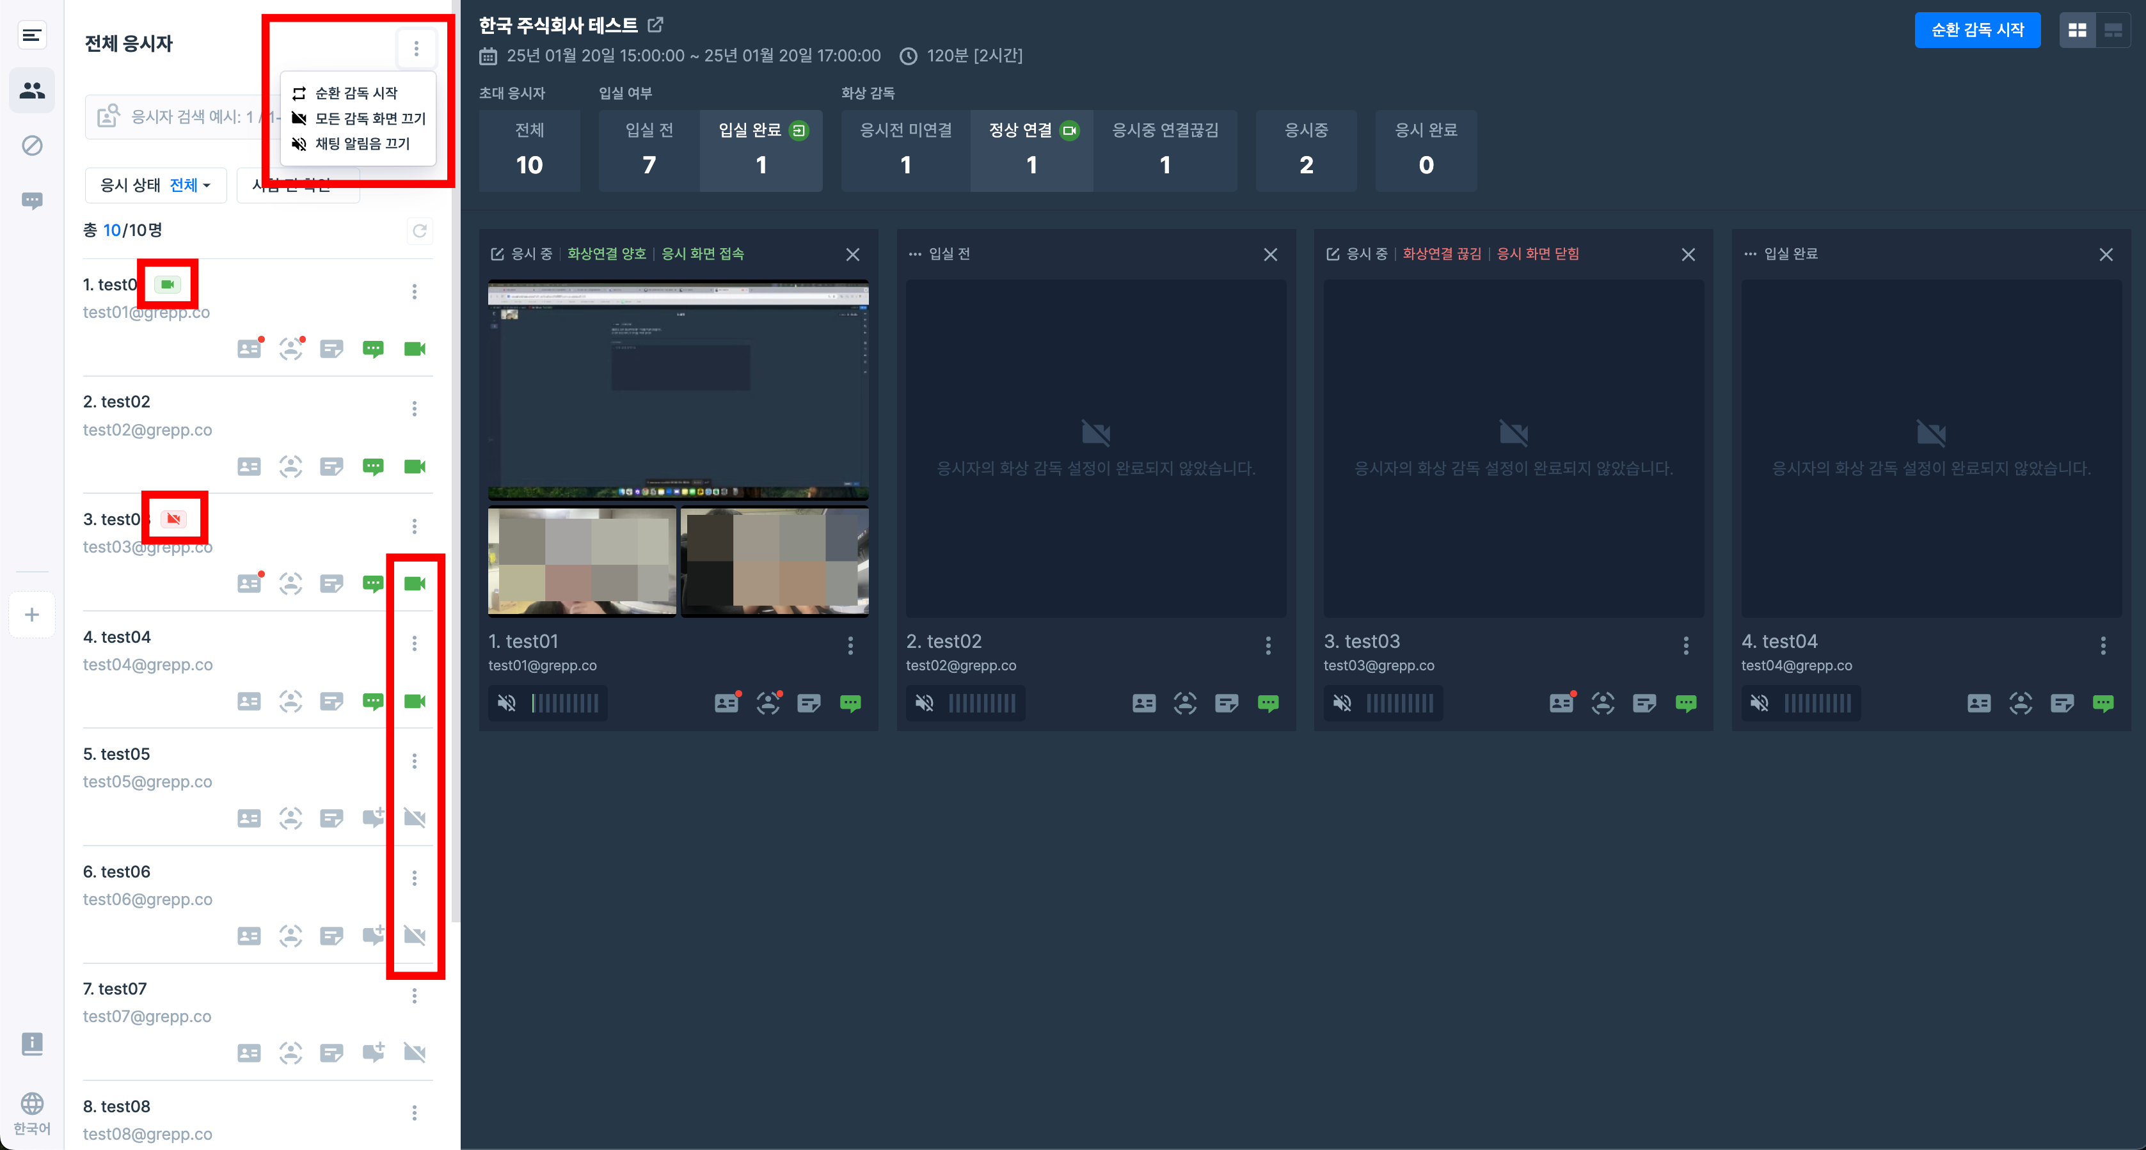This screenshot has height=1150, width=2146.
Task: Click blocked list icon in left sidebar
Action: point(31,146)
